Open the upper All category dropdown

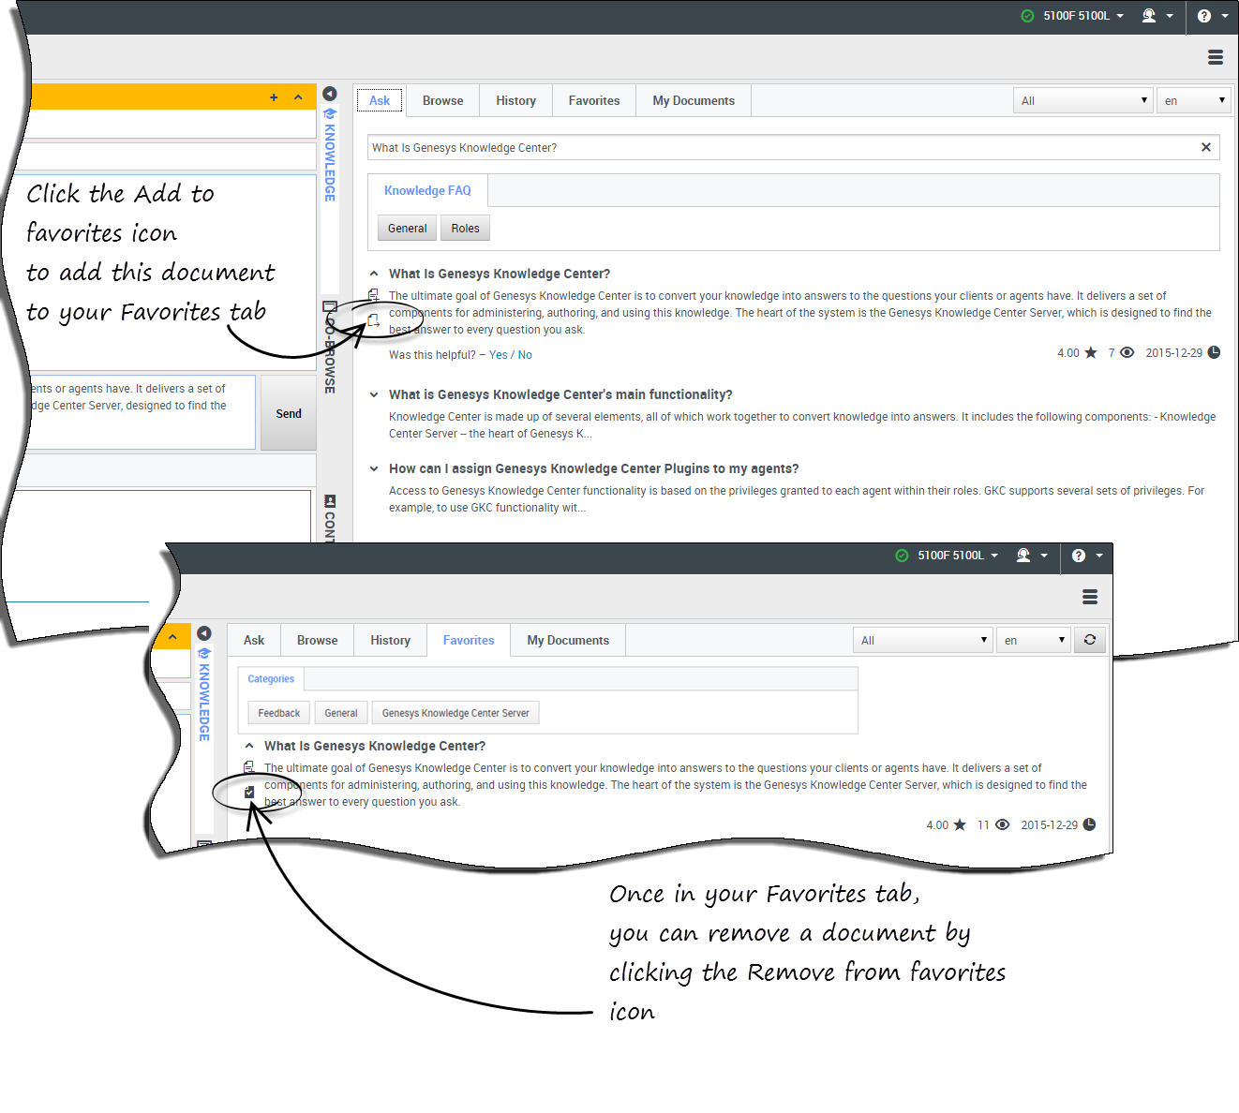(x=1083, y=101)
